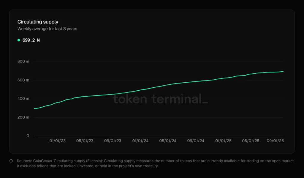This screenshot has height=178, width=304.
Task: Click the 400 m y-axis label
Action: (23, 99)
